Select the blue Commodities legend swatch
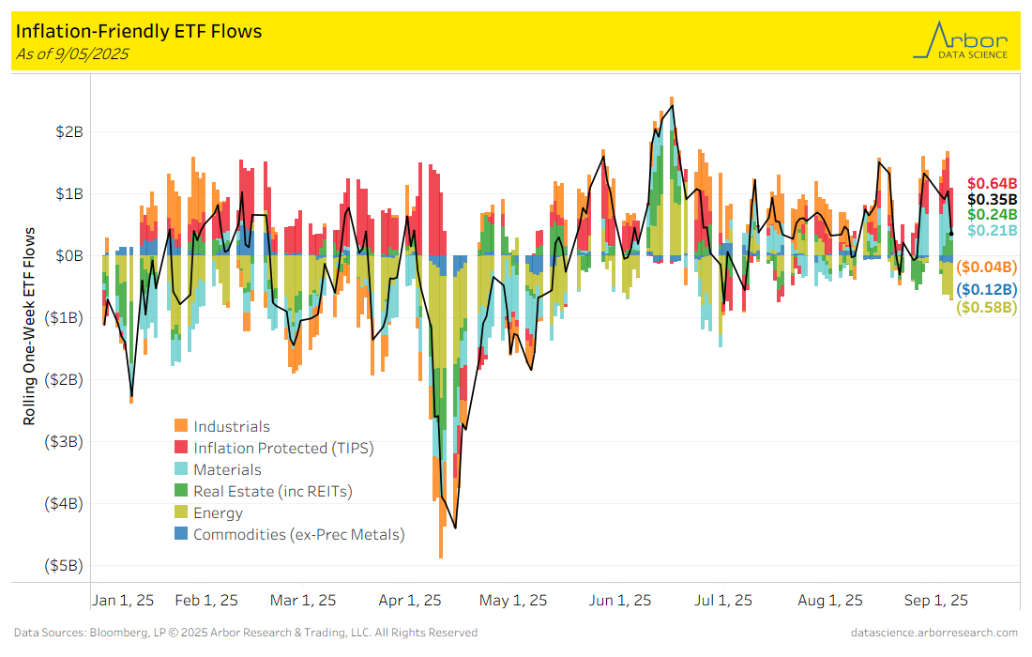 [x=182, y=535]
